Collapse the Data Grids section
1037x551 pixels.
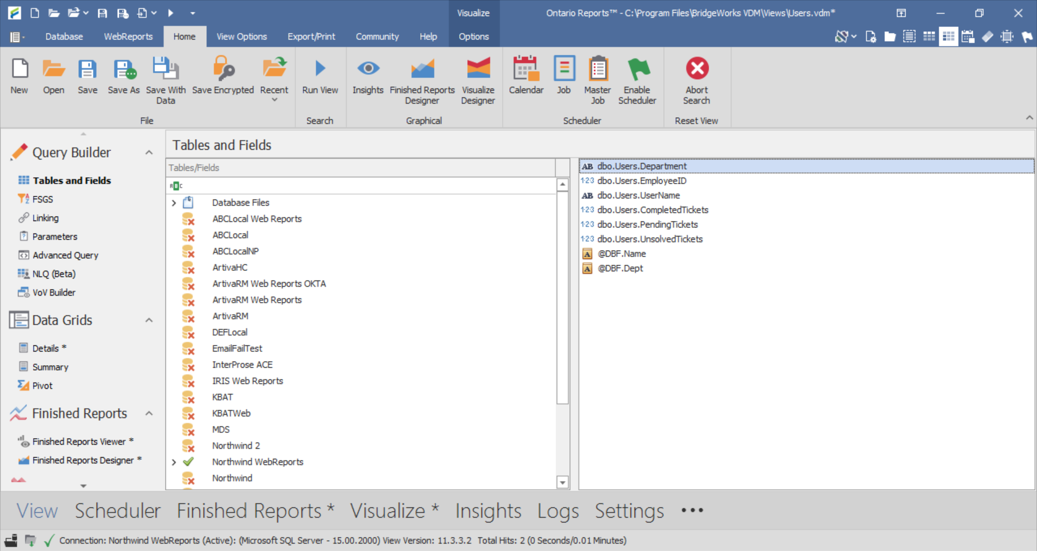click(x=149, y=320)
